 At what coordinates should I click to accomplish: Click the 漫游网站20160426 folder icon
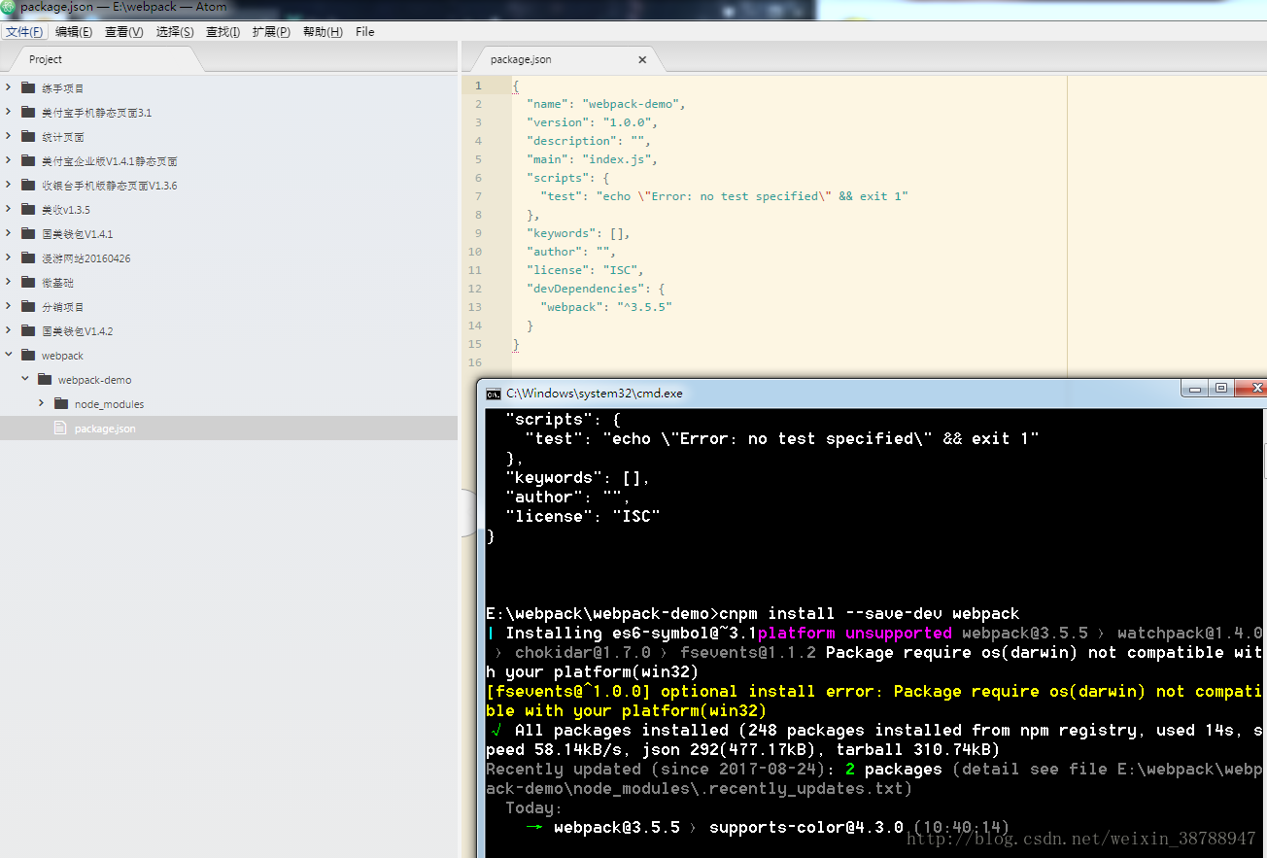[27, 257]
